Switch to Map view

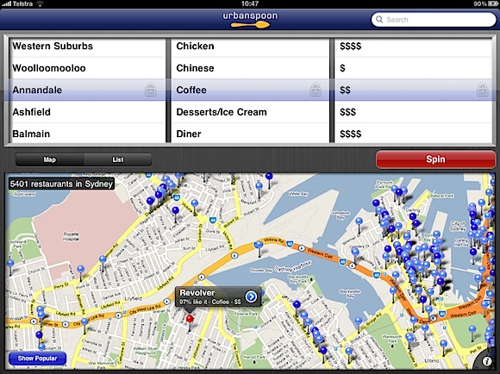(49, 159)
